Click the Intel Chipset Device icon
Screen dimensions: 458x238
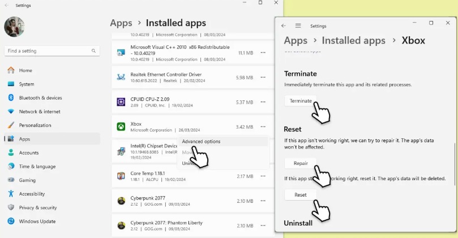coord(121,151)
